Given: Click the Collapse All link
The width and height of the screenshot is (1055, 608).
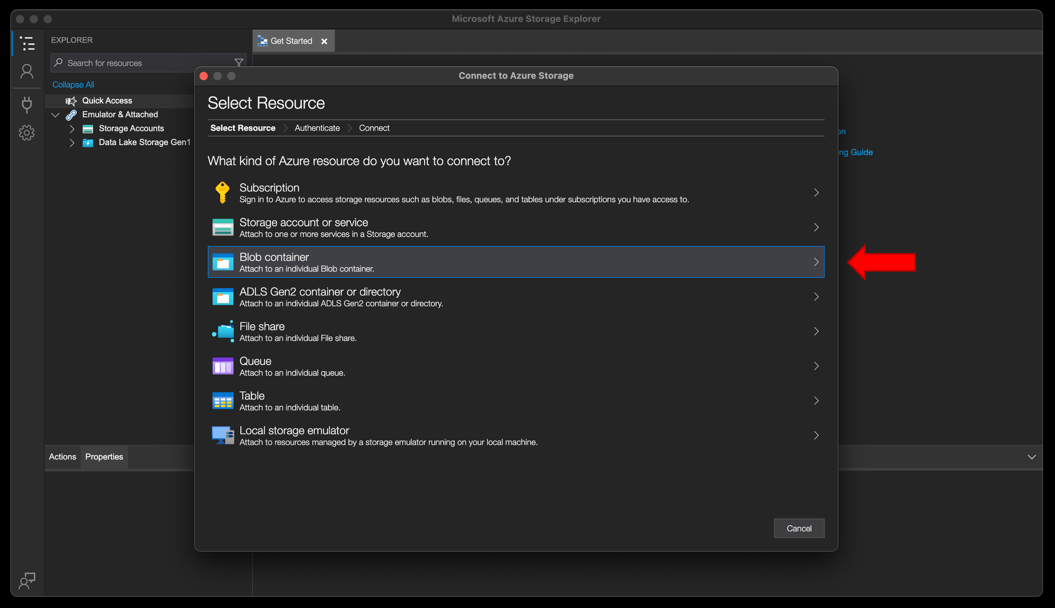Looking at the screenshot, I should (73, 85).
